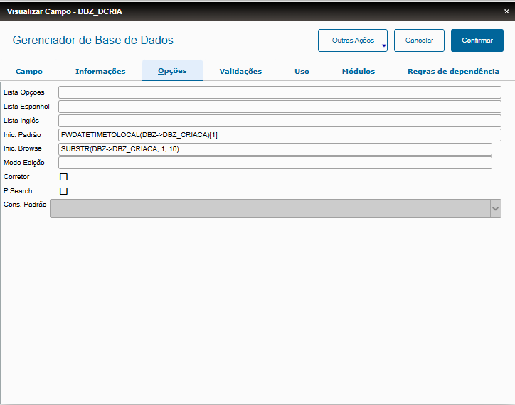Click the P Search label
This screenshot has width=515, height=405.
[x=18, y=190]
